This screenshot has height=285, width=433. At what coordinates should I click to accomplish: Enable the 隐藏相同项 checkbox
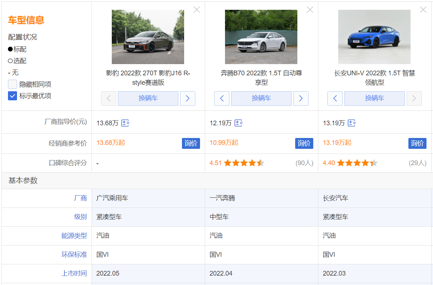12,84
